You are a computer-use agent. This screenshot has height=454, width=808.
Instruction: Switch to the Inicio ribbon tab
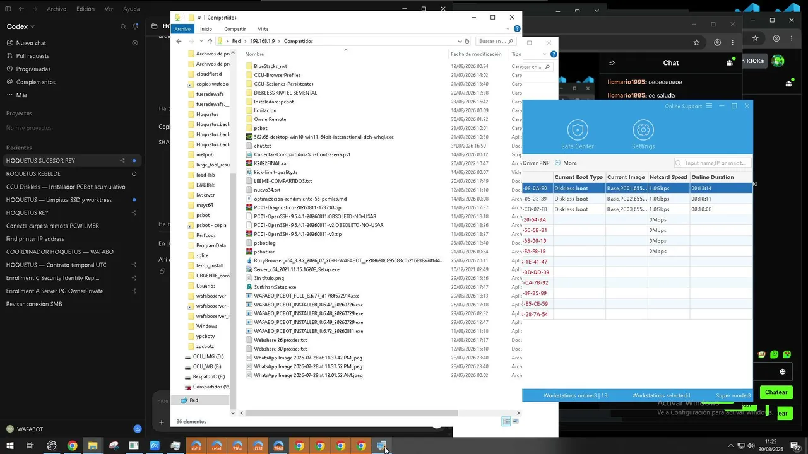pos(206,29)
